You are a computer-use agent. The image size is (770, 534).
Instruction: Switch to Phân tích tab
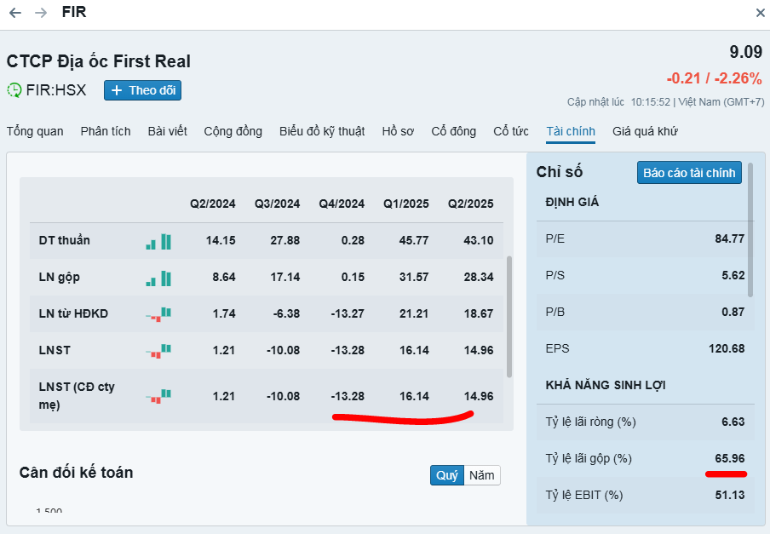106,131
